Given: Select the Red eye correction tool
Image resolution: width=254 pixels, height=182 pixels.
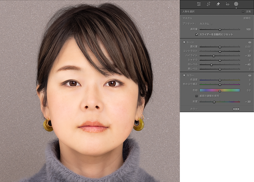Looking at the screenshot, I should (227, 4).
